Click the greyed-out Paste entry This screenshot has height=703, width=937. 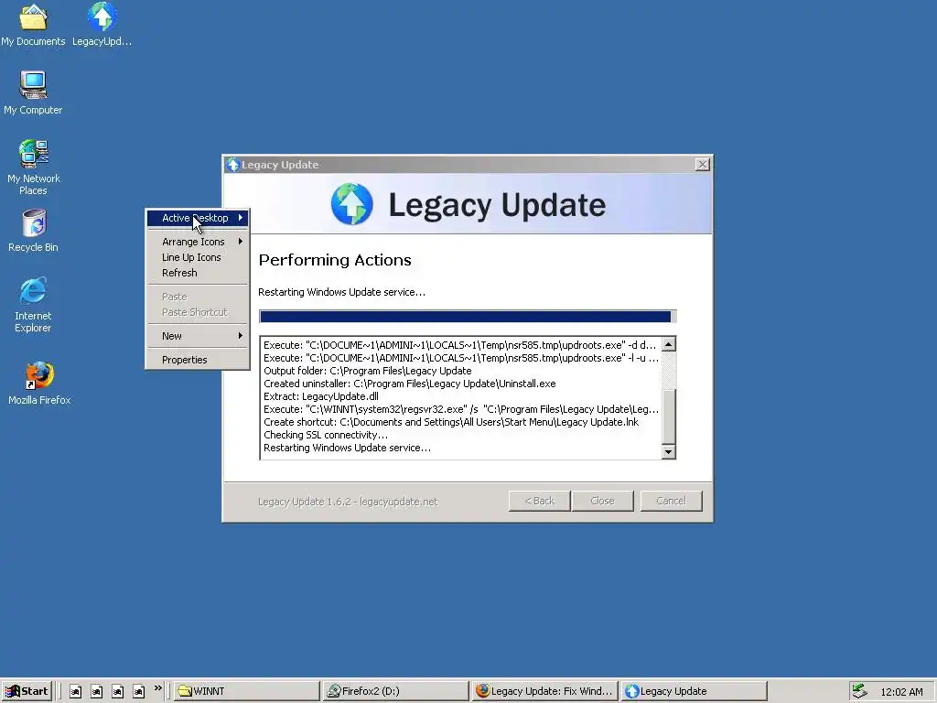point(198,297)
